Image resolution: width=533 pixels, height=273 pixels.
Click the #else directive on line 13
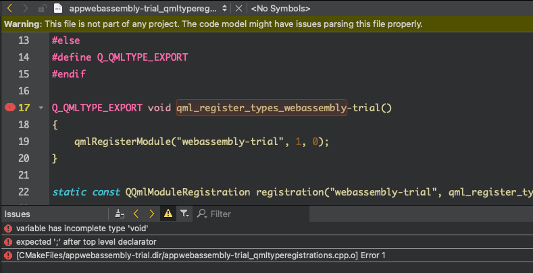click(x=66, y=40)
